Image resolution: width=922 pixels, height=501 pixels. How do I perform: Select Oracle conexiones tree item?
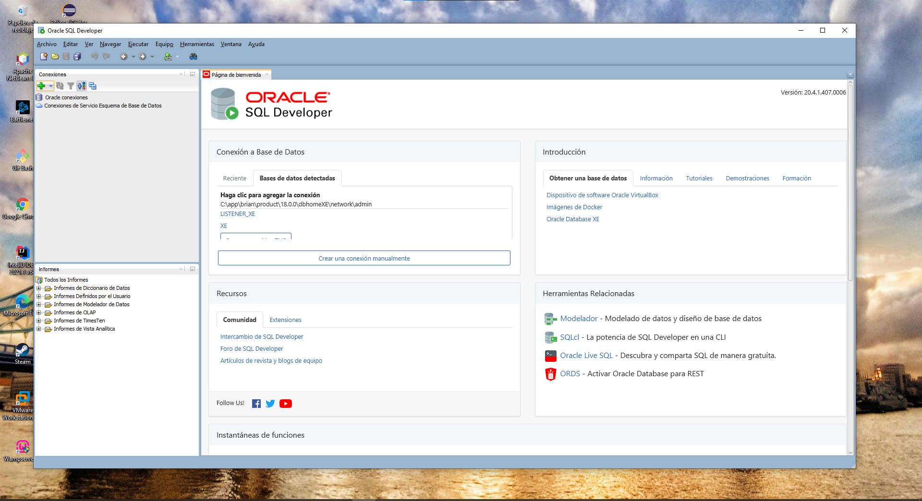tap(66, 97)
